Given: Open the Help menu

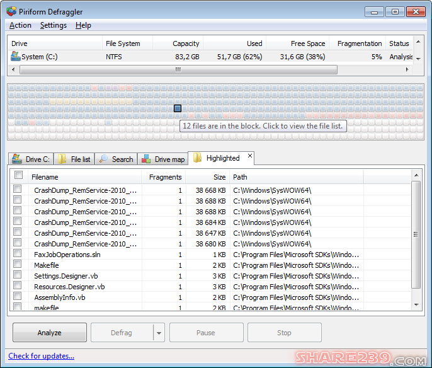Looking at the screenshot, I should tap(83, 25).
